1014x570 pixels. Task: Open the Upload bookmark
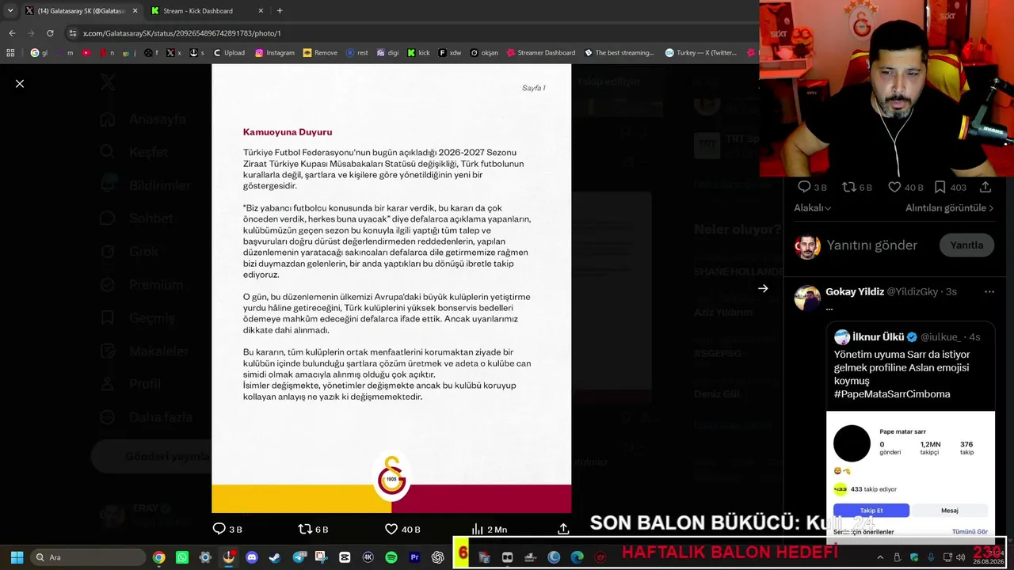[x=227, y=53]
